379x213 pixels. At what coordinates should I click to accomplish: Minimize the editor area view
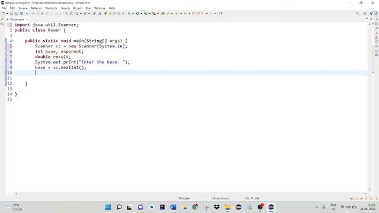(x=367, y=18)
